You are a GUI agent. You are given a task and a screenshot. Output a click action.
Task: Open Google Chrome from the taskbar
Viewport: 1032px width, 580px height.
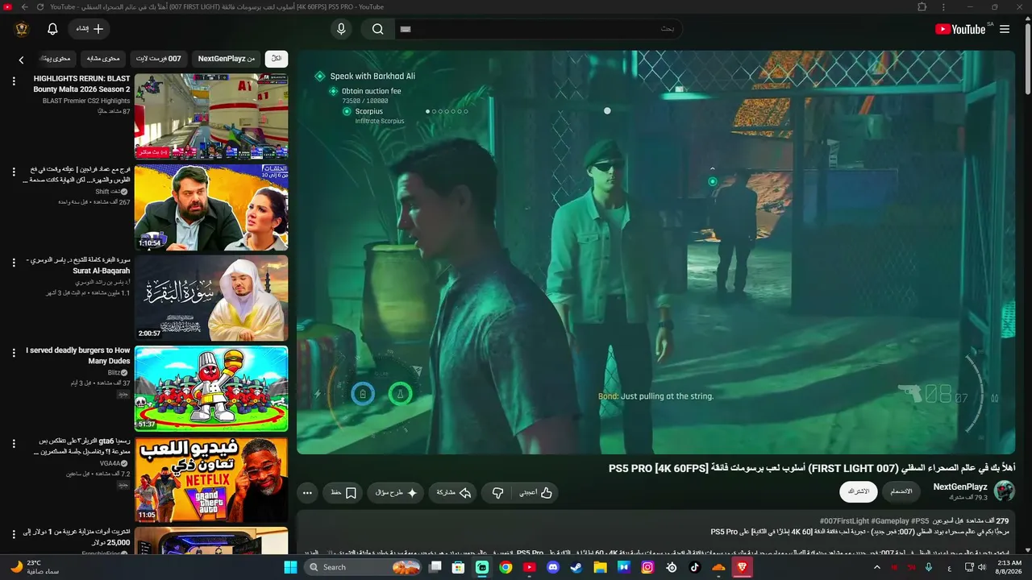click(506, 567)
